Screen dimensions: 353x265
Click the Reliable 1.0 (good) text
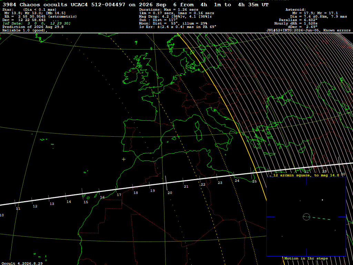pyautogui.click(x=25, y=30)
